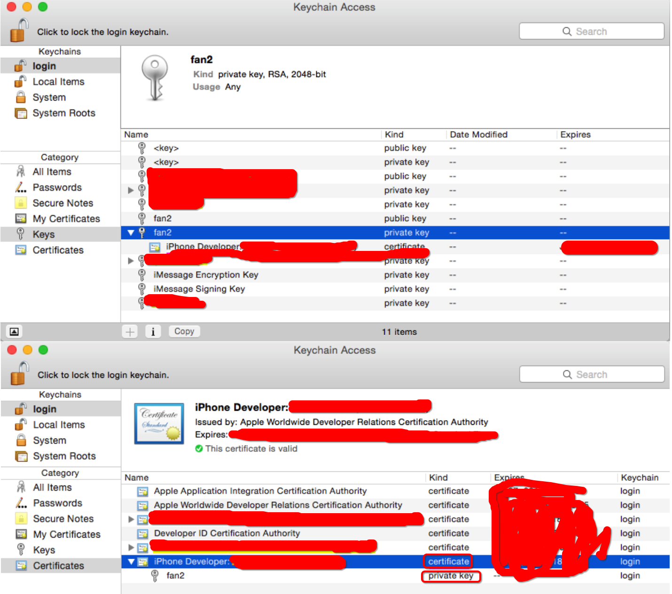Choose All Items category in the lower window
Image resolution: width=672 pixels, height=594 pixels.
click(x=61, y=487)
